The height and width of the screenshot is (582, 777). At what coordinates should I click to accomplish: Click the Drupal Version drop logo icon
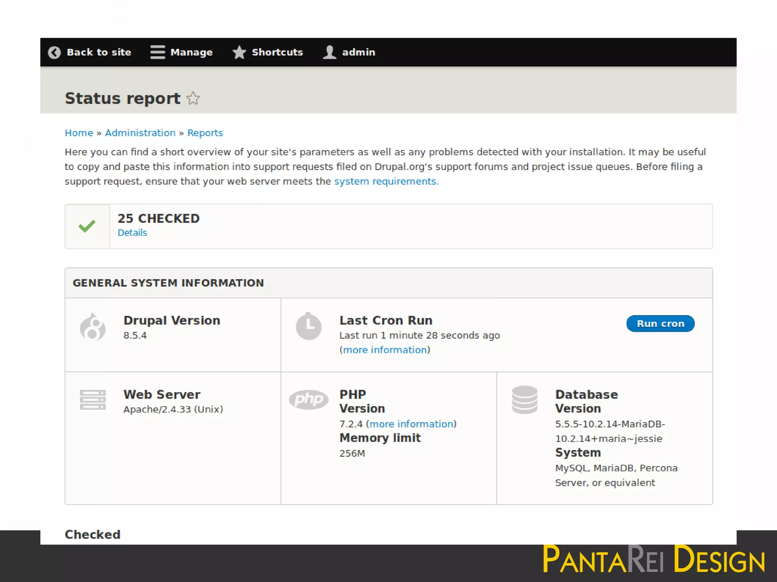(93, 327)
